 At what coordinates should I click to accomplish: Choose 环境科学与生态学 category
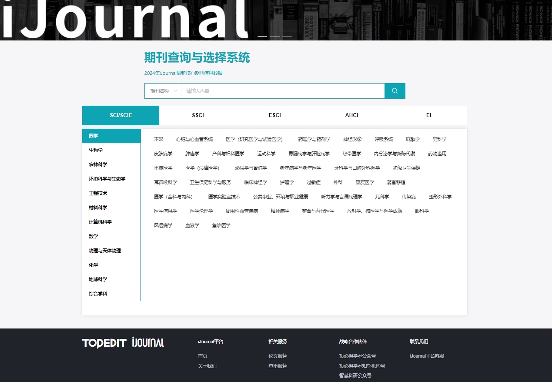[111, 179]
